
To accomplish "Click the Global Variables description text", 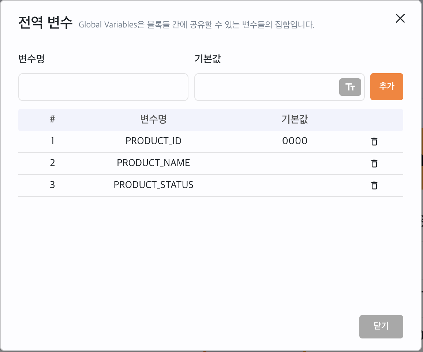I will [x=196, y=25].
